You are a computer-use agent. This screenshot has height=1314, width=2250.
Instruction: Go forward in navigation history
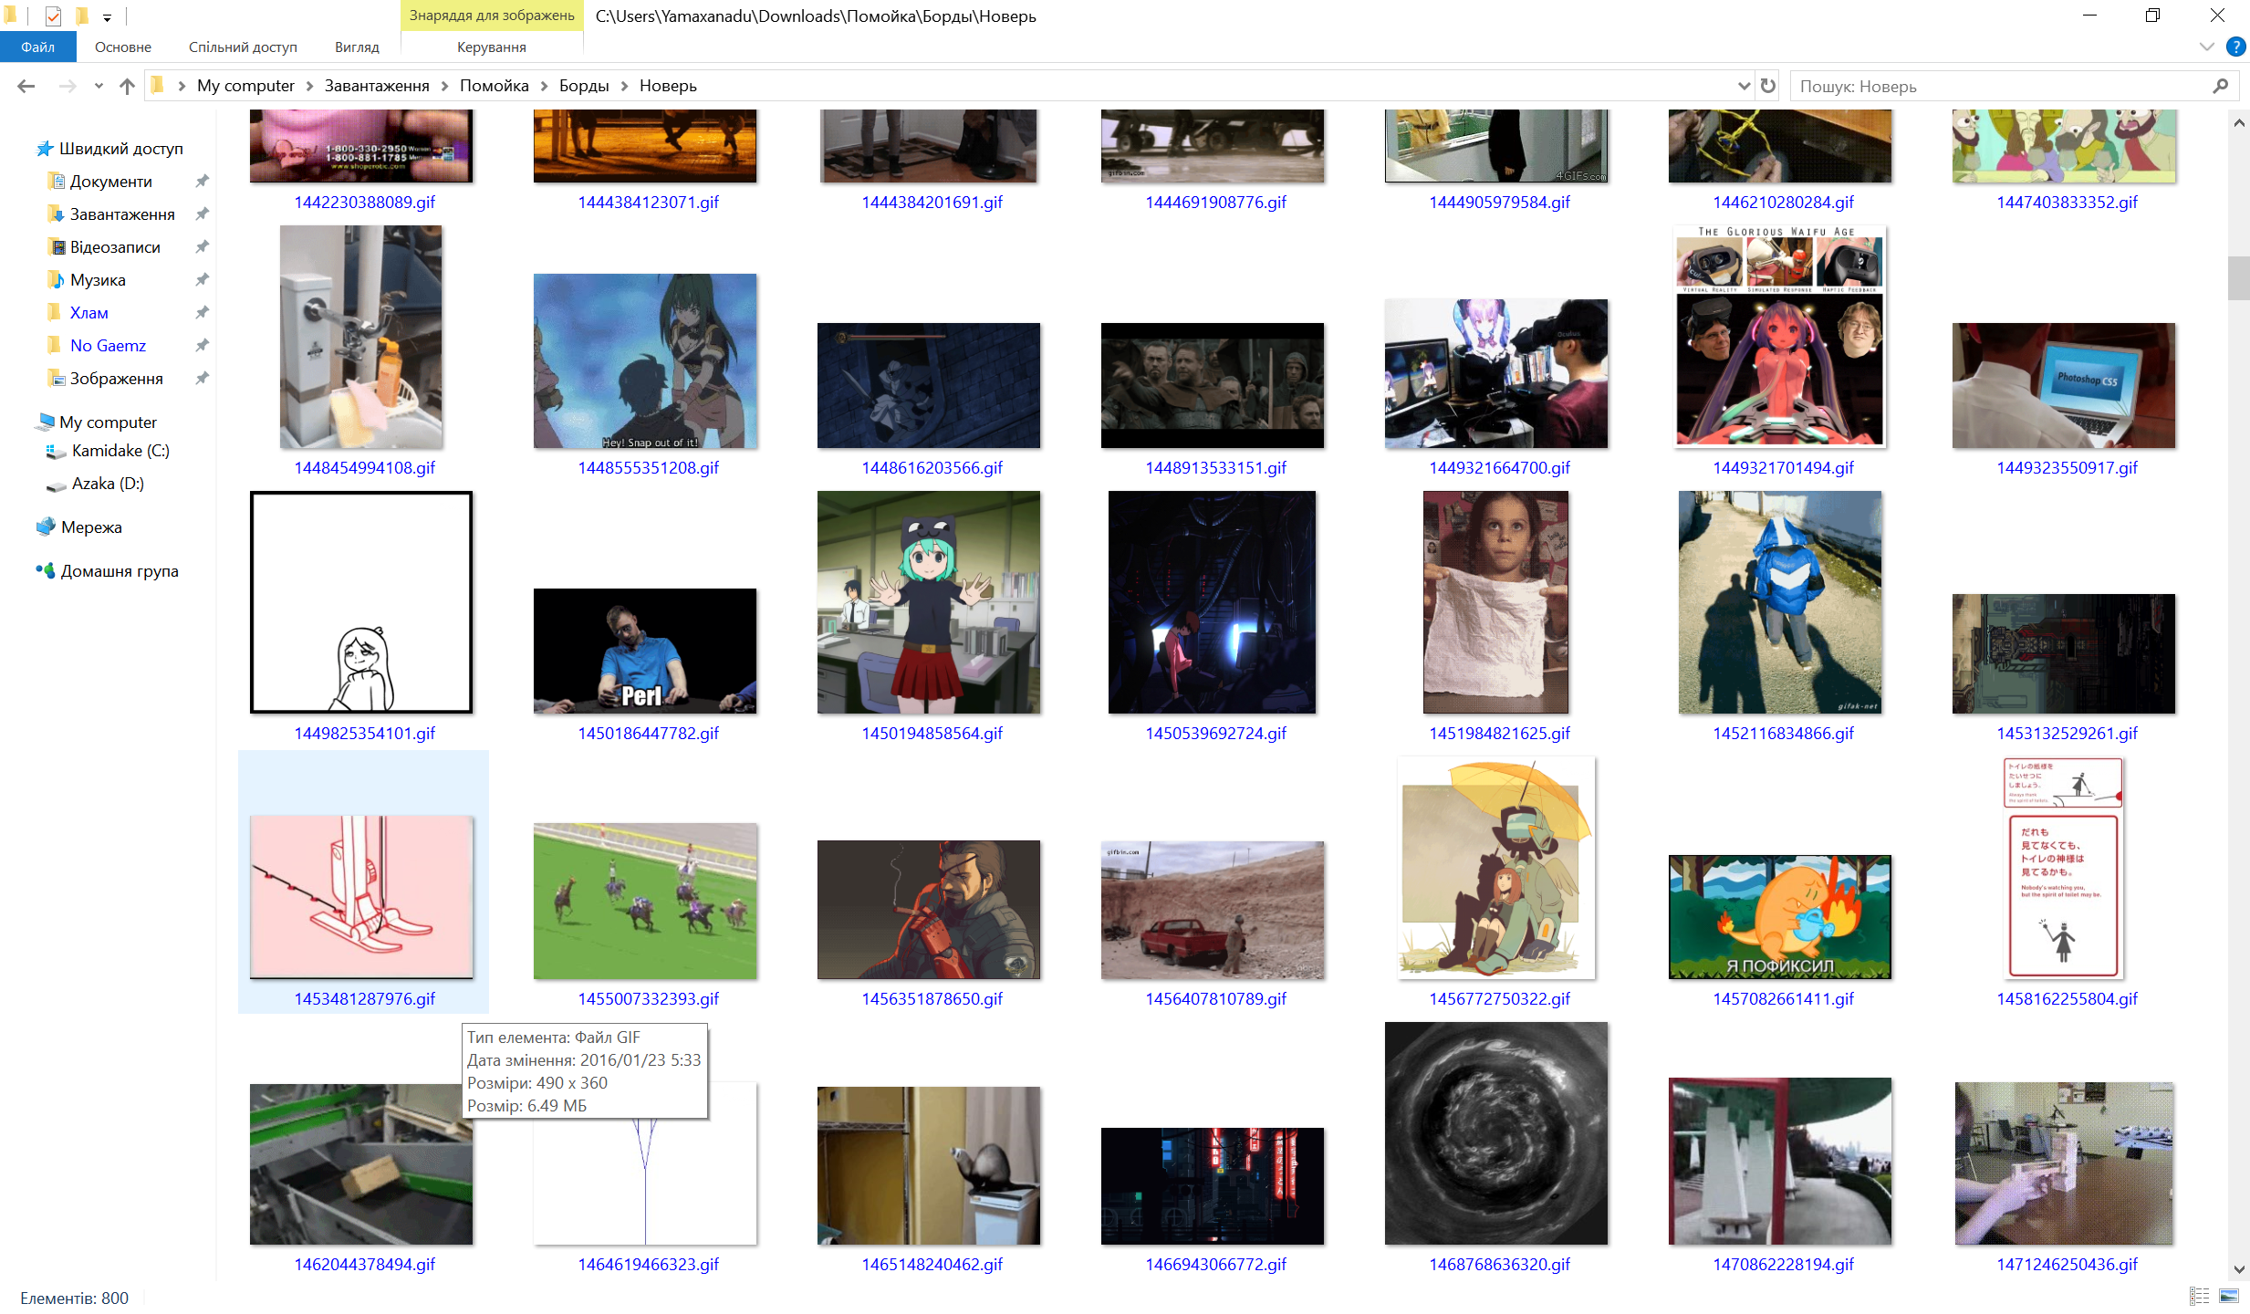click(67, 86)
